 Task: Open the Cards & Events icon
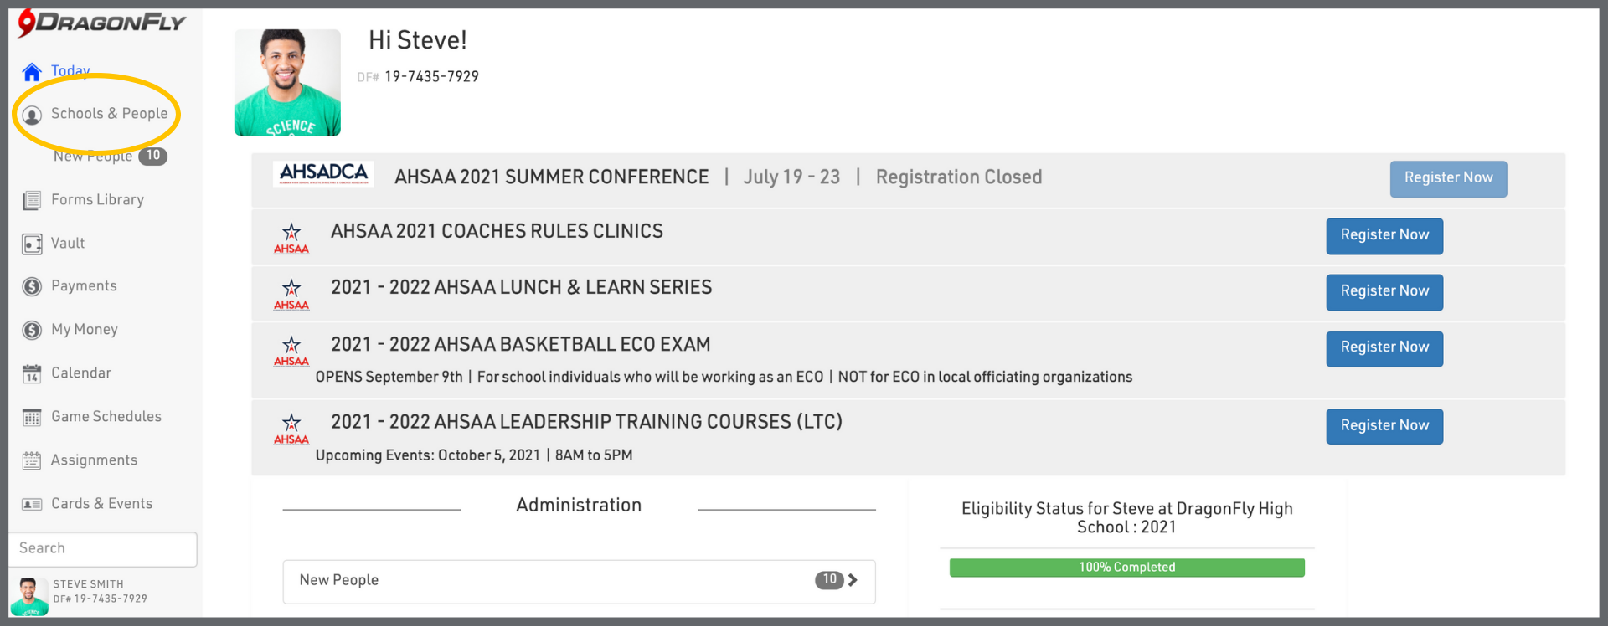pyautogui.click(x=32, y=504)
